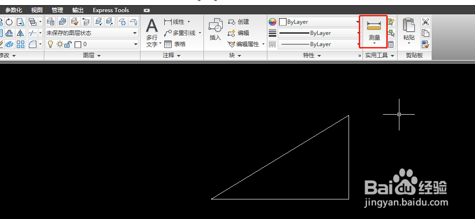Viewport: 475px width, 219px height.
Task: Click the Make Object's Layer Current icon
Action: tap(63, 21)
